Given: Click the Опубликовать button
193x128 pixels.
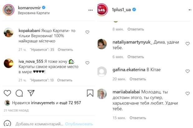Looking at the screenshot, I should pos(79,124).
